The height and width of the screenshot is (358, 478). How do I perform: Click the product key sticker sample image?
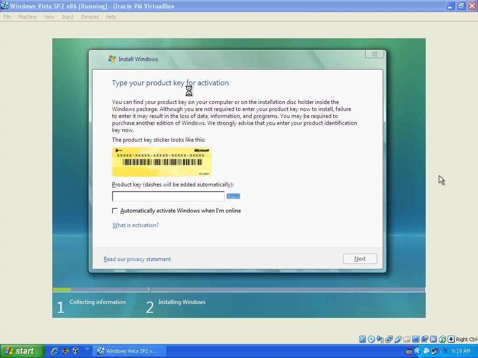[162, 162]
